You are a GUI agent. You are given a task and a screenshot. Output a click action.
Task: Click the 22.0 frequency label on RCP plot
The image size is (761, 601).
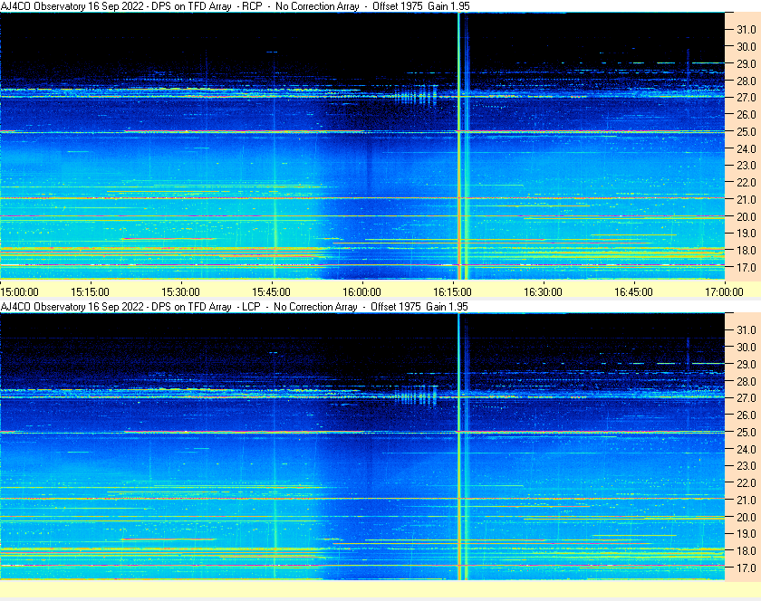click(747, 183)
